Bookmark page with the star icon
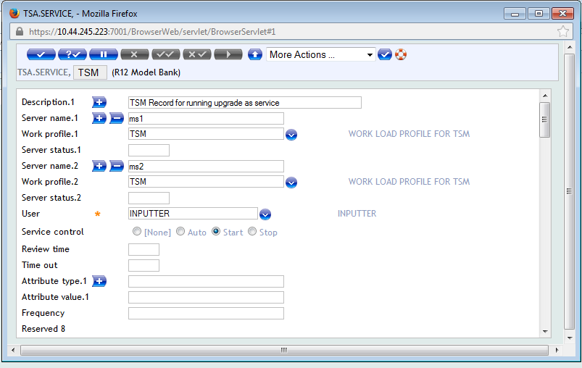 pos(562,32)
